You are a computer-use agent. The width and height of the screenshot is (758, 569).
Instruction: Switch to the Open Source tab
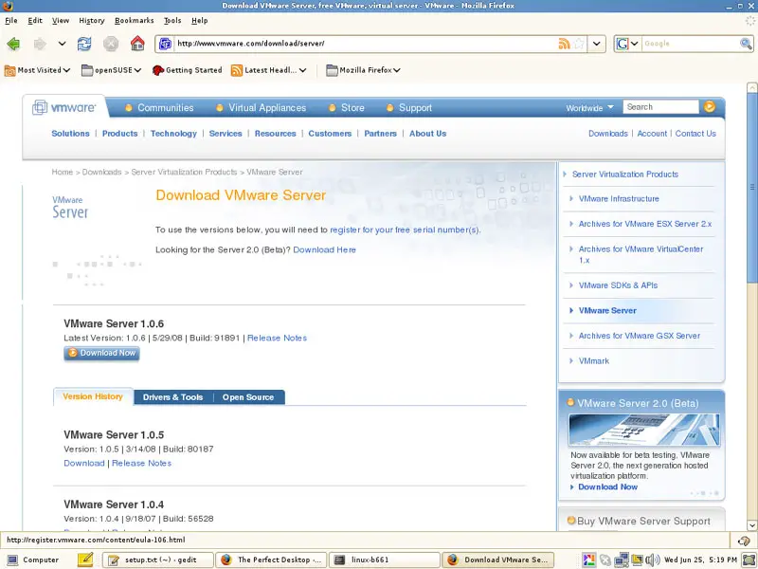click(x=248, y=397)
